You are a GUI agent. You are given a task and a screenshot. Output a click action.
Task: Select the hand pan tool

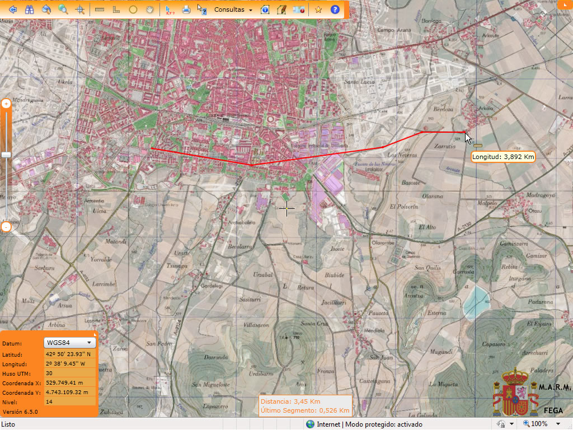coord(149,10)
